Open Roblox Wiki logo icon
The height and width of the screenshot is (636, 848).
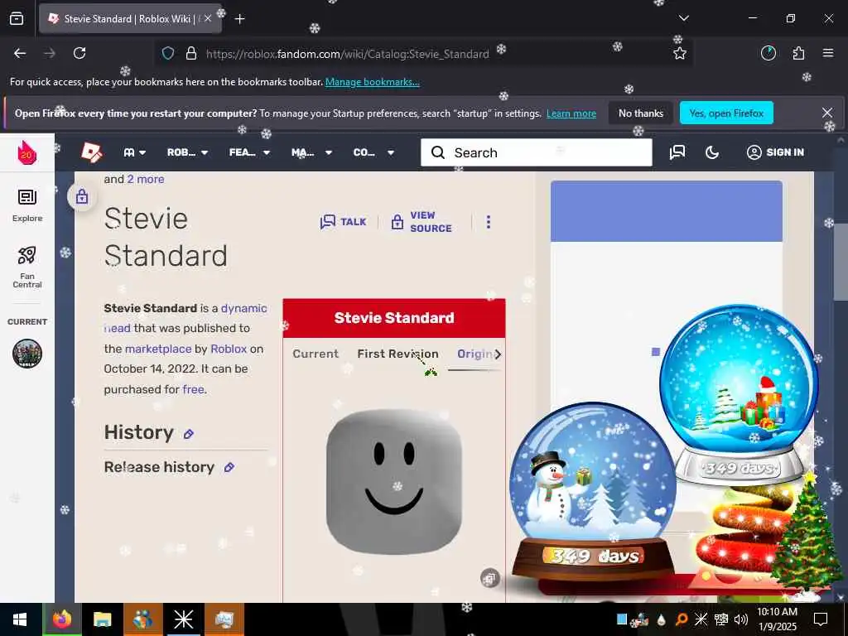[91, 152]
